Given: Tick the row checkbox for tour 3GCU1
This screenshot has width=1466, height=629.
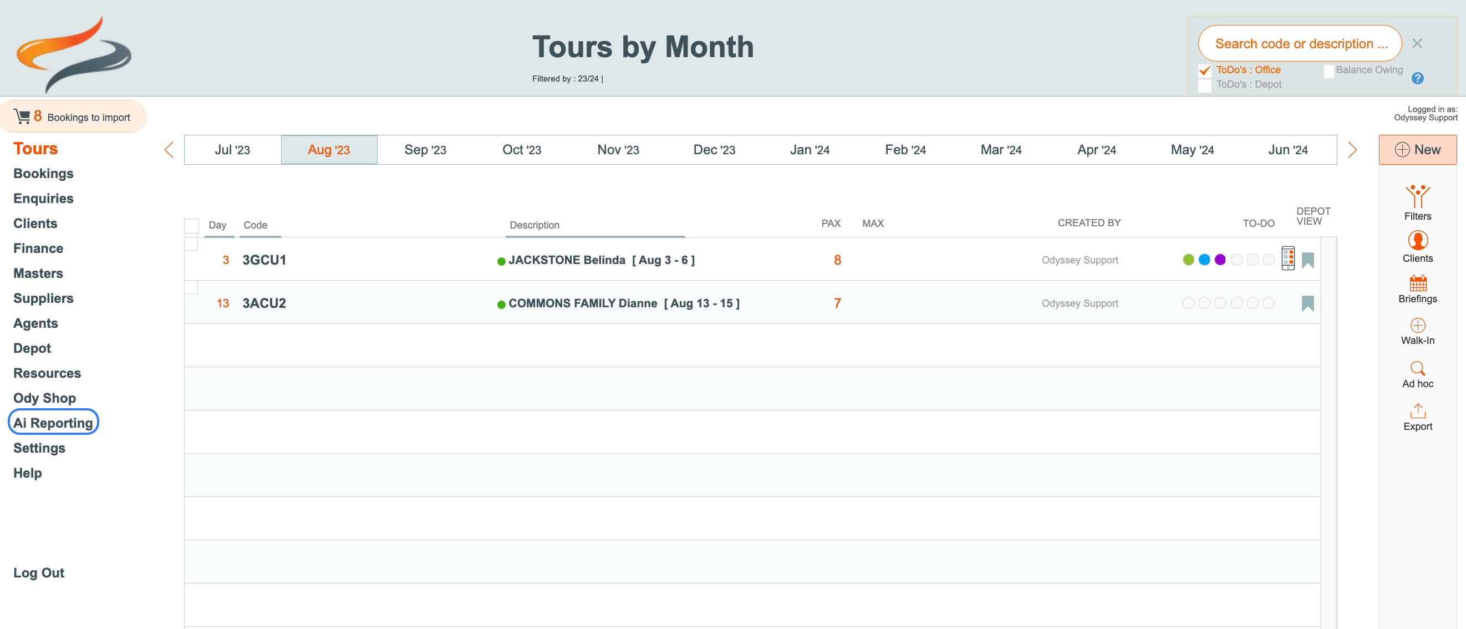Looking at the screenshot, I should pyautogui.click(x=191, y=244).
